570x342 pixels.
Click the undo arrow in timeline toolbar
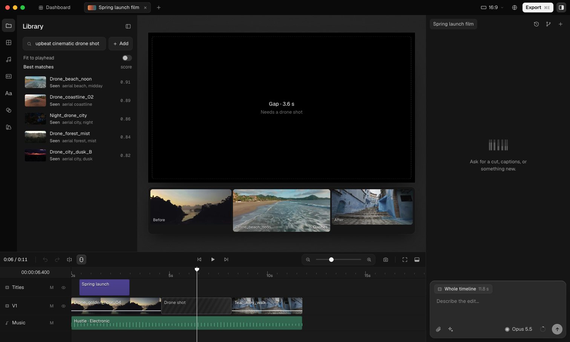[45, 260]
